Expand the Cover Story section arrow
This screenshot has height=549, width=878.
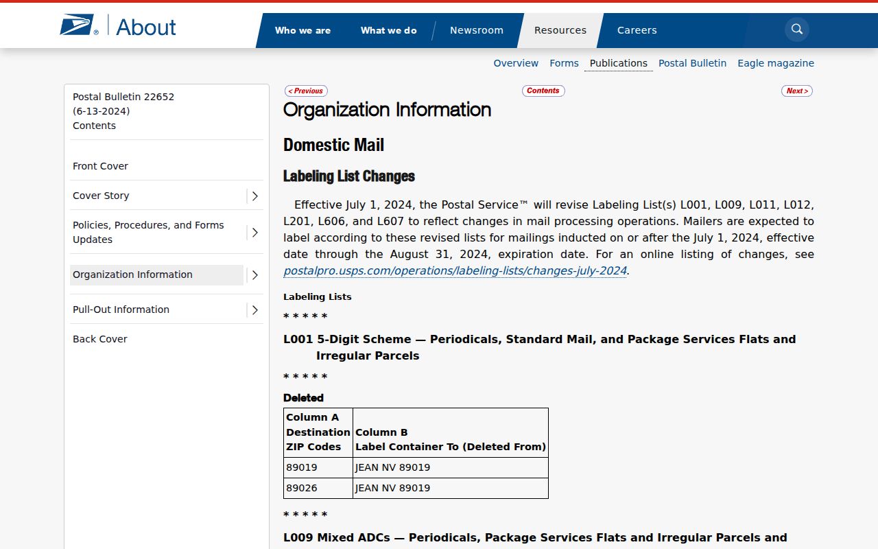pyautogui.click(x=254, y=196)
